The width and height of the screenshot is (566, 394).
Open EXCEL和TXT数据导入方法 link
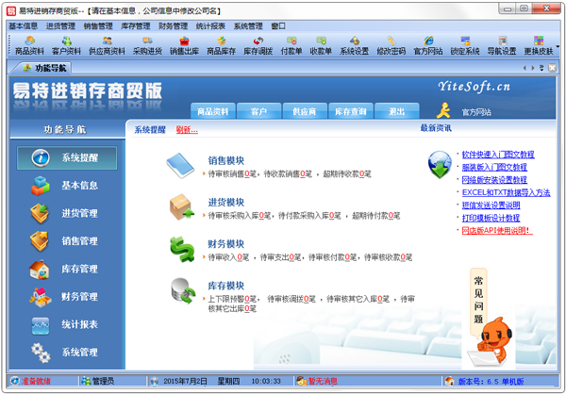click(x=506, y=192)
